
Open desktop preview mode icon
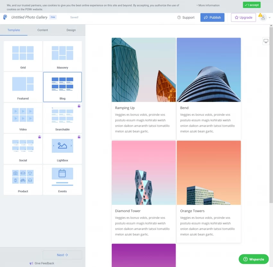point(266,41)
